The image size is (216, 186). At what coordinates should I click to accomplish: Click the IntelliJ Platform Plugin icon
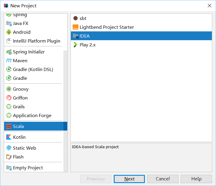pos(9,41)
